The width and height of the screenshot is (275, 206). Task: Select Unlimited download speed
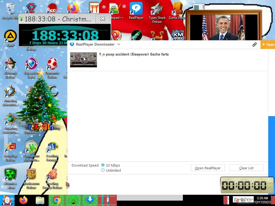103,170
